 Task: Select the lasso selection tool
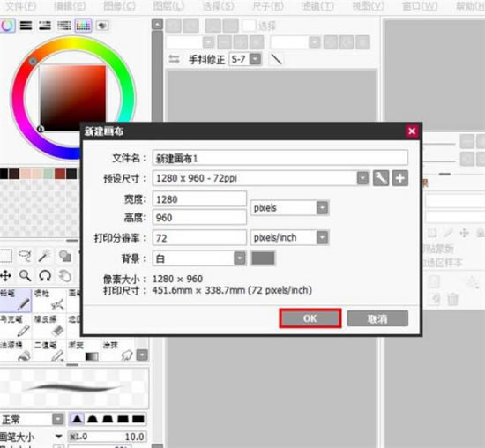(x=25, y=256)
